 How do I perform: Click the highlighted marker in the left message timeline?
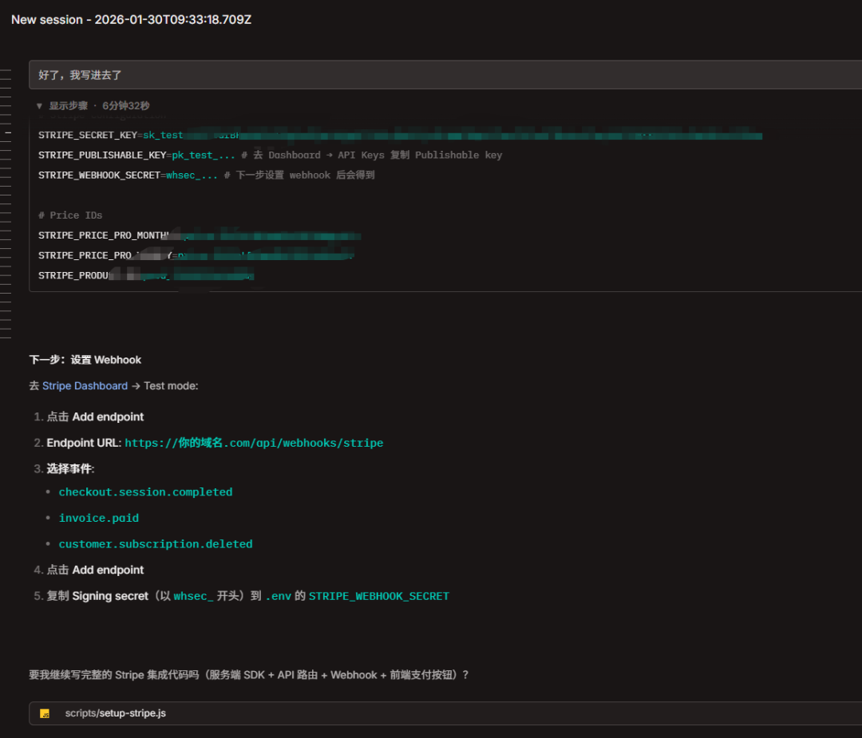click(x=8, y=133)
